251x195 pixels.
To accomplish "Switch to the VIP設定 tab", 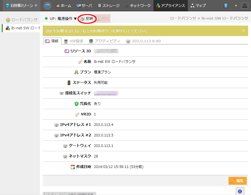I will point(74,41).
